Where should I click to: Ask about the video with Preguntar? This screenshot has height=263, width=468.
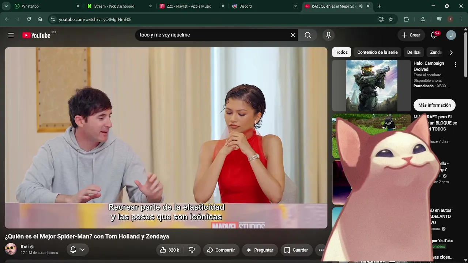(260, 250)
